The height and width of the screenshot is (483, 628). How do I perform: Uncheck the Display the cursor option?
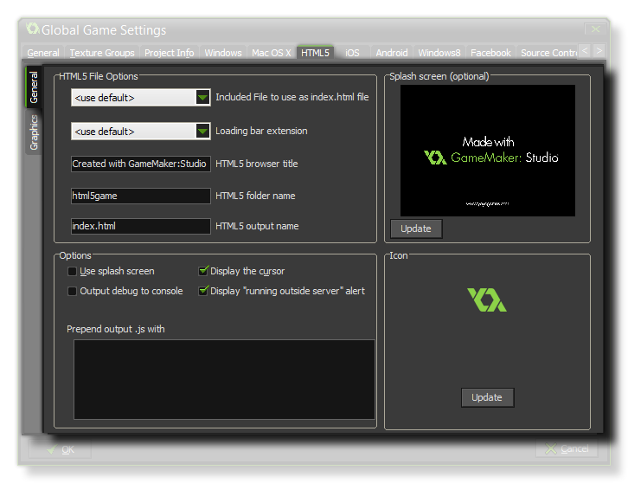(x=203, y=272)
